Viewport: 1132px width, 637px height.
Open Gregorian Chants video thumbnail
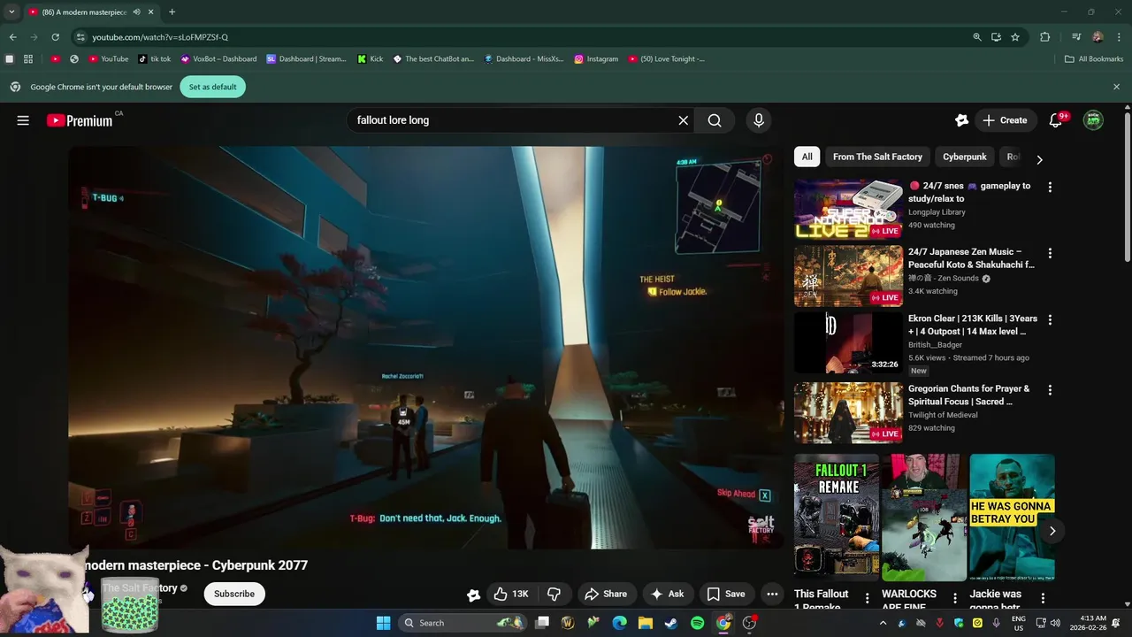pos(848,412)
